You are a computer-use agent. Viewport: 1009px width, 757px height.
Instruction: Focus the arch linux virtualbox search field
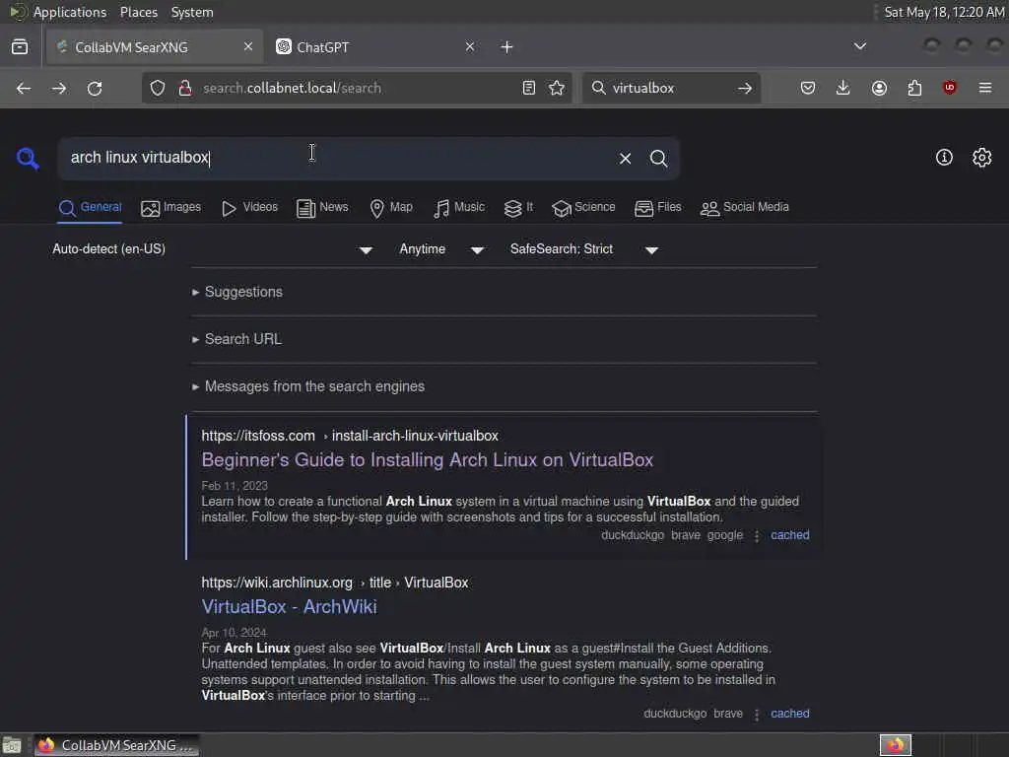coord(335,158)
